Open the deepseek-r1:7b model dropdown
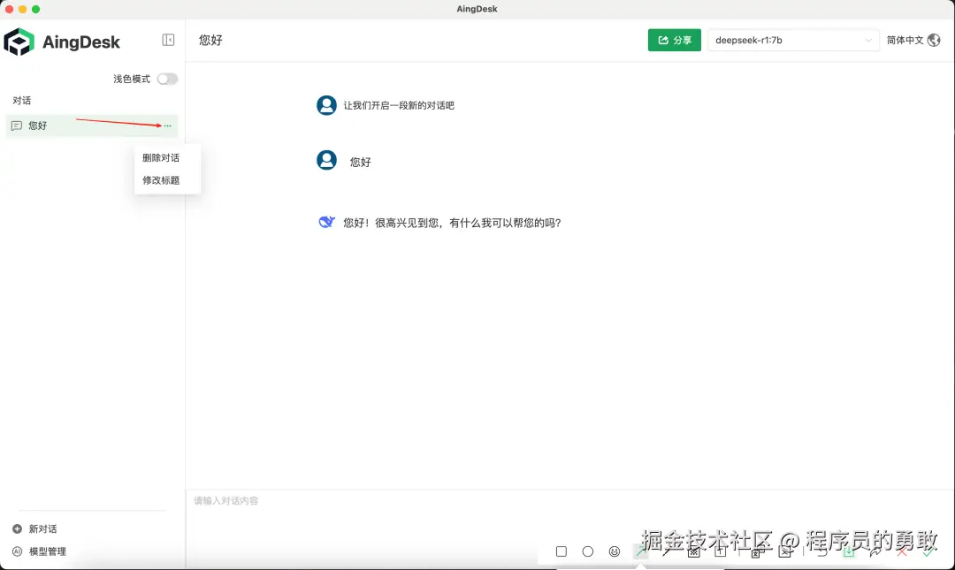Image resolution: width=955 pixels, height=570 pixels. (793, 40)
